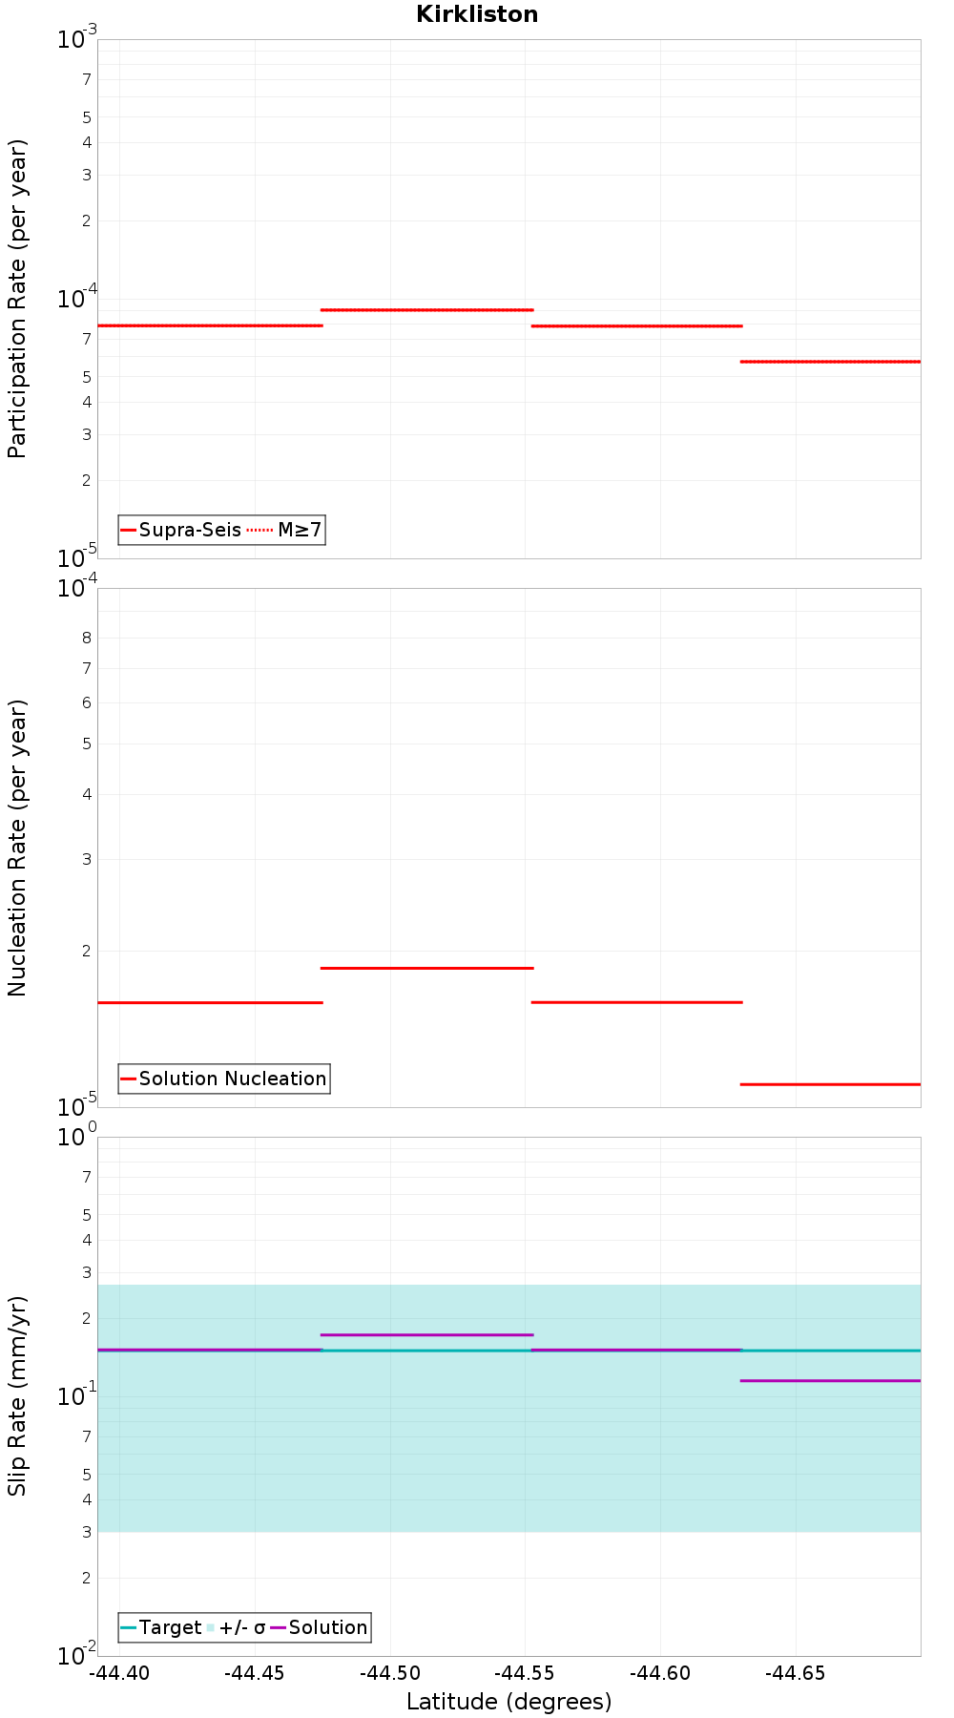Click the M≥7 legend entry

[x=285, y=530]
